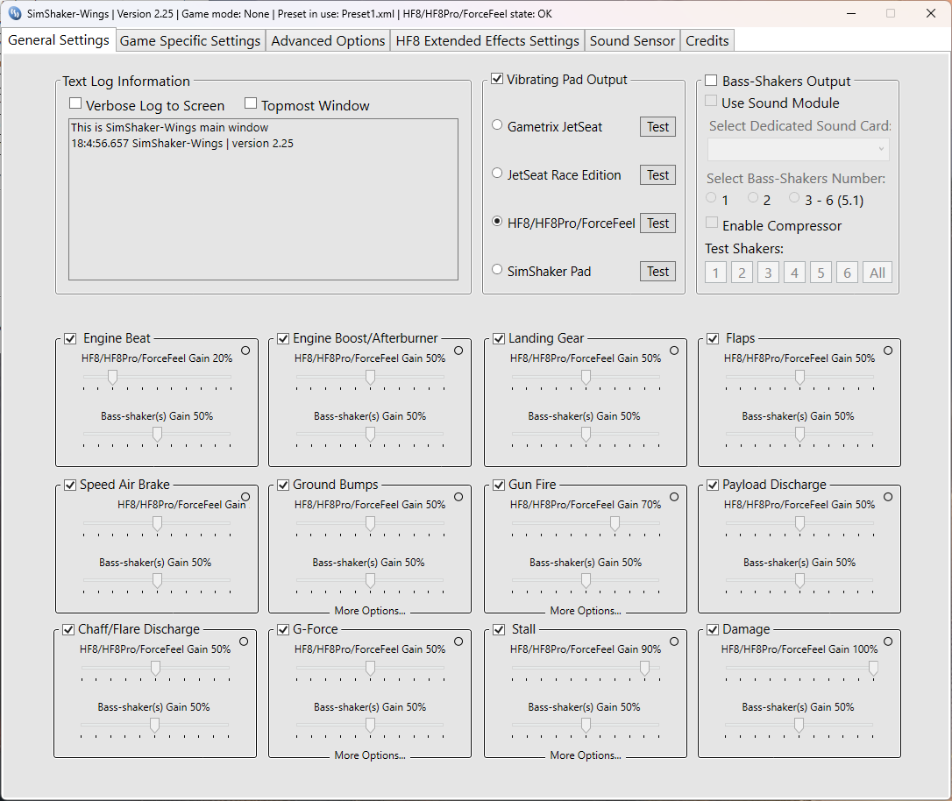Click the Stall activity indicator circle
This screenshot has width=952, height=801.
click(x=673, y=641)
